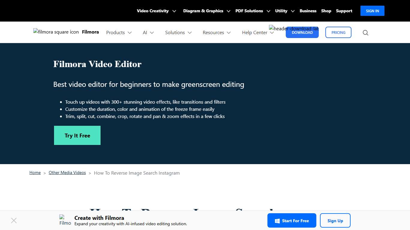Open the Shop menu item
Image resolution: width=410 pixels, height=230 pixels.
click(x=326, y=11)
